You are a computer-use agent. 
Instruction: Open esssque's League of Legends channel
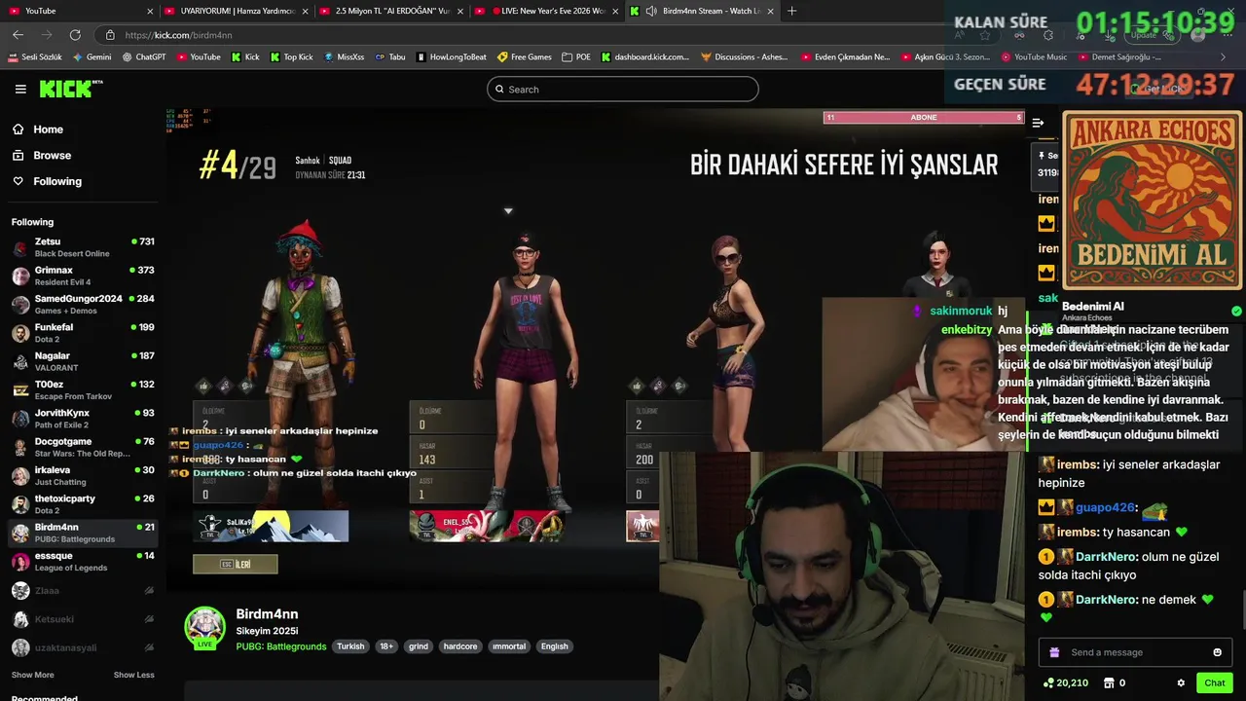(83, 561)
